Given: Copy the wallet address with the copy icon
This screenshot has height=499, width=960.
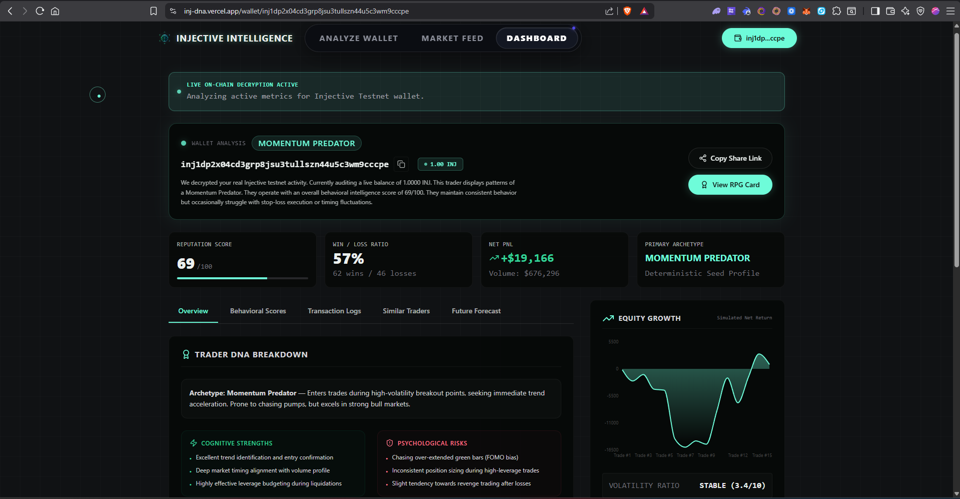Looking at the screenshot, I should click(401, 164).
